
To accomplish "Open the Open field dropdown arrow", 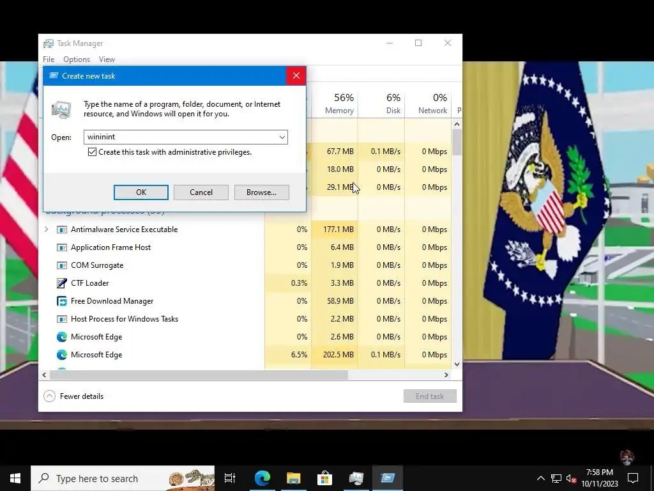I will coord(282,137).
